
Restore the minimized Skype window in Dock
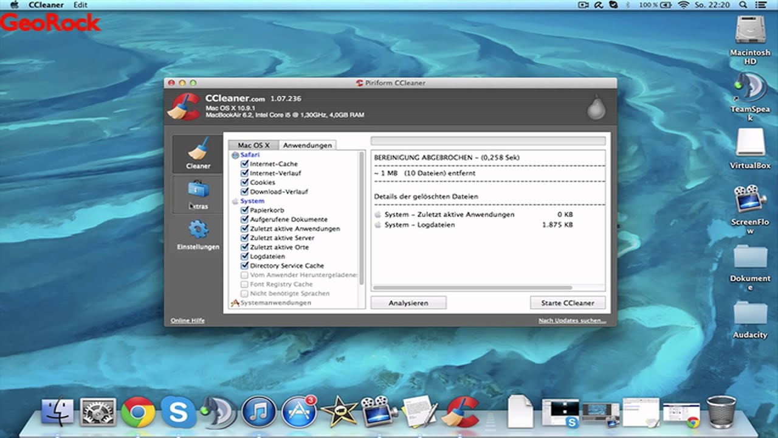[559, 412]
